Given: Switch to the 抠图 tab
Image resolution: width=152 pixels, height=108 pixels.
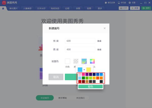Looking at the screenshot, I should pyautogui.click(x=89, y=9).
